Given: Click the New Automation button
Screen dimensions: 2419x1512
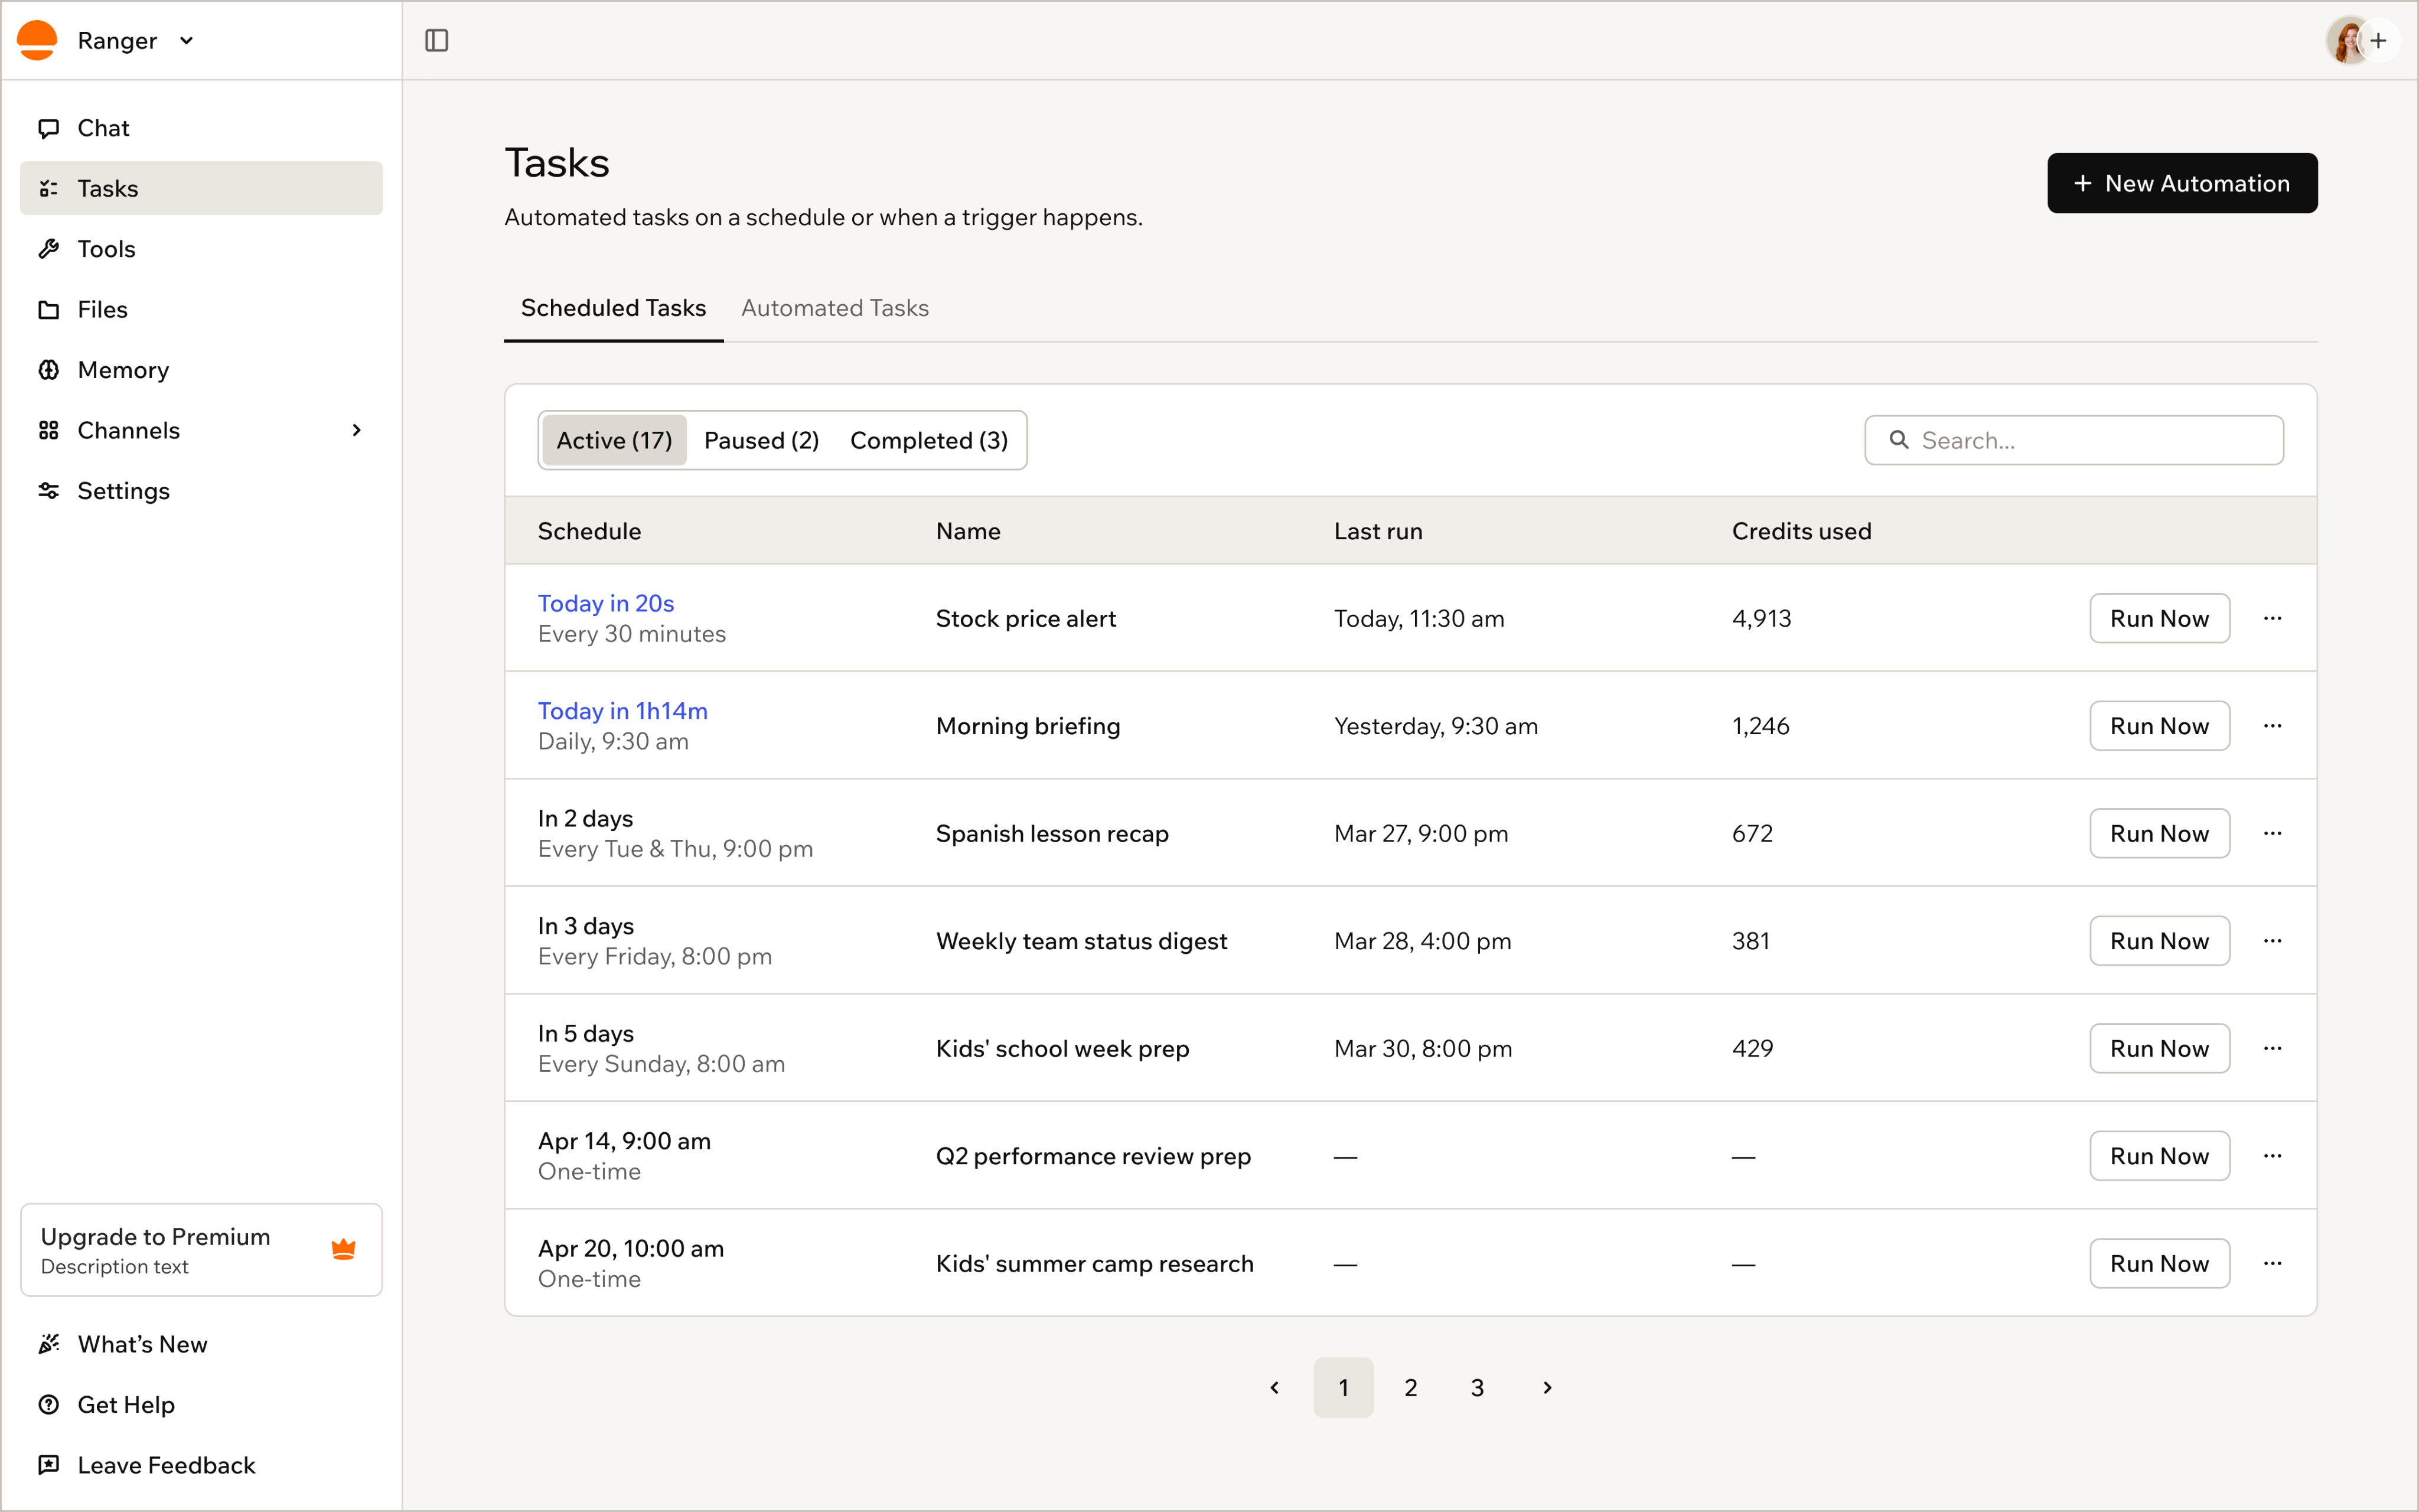Looking at the screenshot, I should (x=2181, y=183).
